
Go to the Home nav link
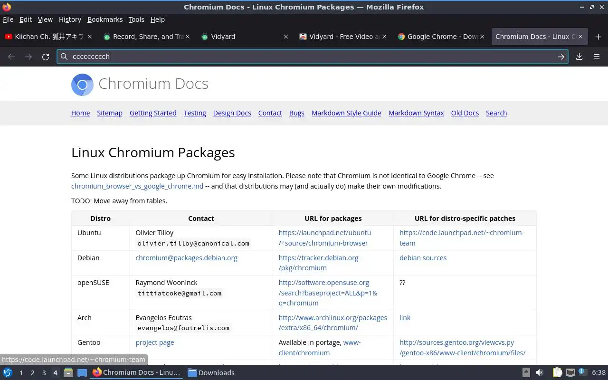point(80,113)
